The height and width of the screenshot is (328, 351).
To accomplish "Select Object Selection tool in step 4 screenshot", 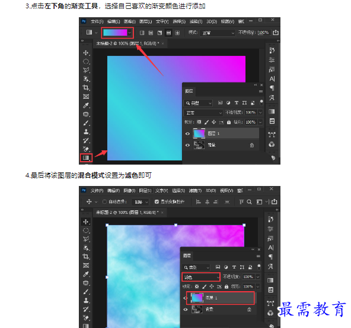I will [86, 248].
